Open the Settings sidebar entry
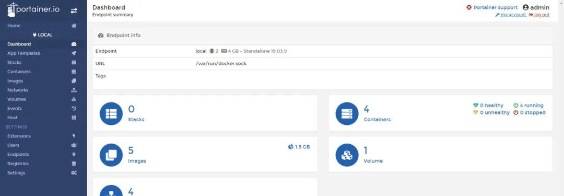Screen dimensions: 564x196 (43, 172)
